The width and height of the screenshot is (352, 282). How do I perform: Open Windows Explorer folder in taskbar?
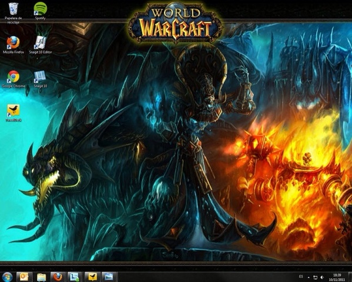point(41,277)
